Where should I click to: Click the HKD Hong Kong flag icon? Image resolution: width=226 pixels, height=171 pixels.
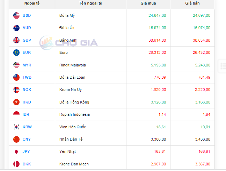click(16, 102)
